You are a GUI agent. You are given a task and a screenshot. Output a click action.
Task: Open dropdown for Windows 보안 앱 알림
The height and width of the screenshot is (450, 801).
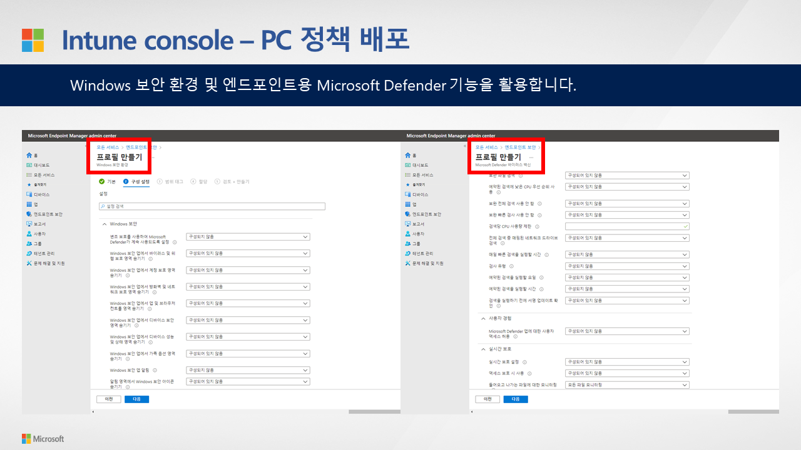pos(248,370)
